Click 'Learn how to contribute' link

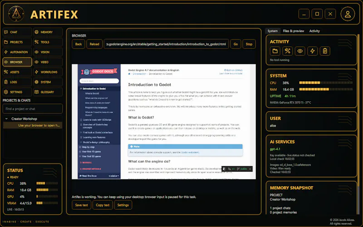231,74
